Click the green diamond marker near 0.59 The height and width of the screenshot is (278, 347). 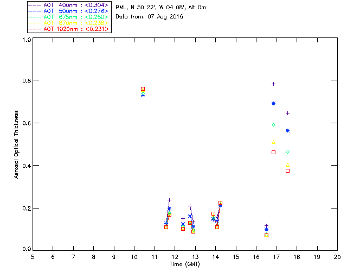[x=273, y=125]
